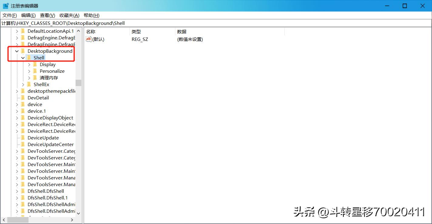The width and height of the screenshot is (432, 224).
Task: Click the DevDetail folder icon
Action: (24, 98)
